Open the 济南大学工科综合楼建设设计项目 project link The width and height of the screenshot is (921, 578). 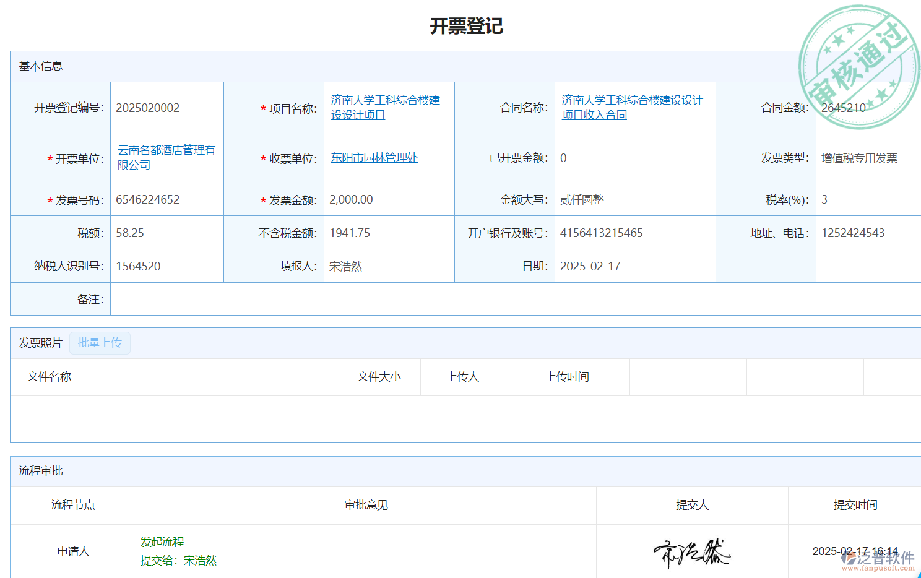pos(384,108)
